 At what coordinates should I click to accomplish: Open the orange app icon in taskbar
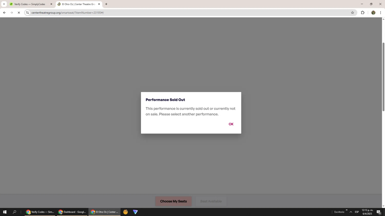[126, 212]
